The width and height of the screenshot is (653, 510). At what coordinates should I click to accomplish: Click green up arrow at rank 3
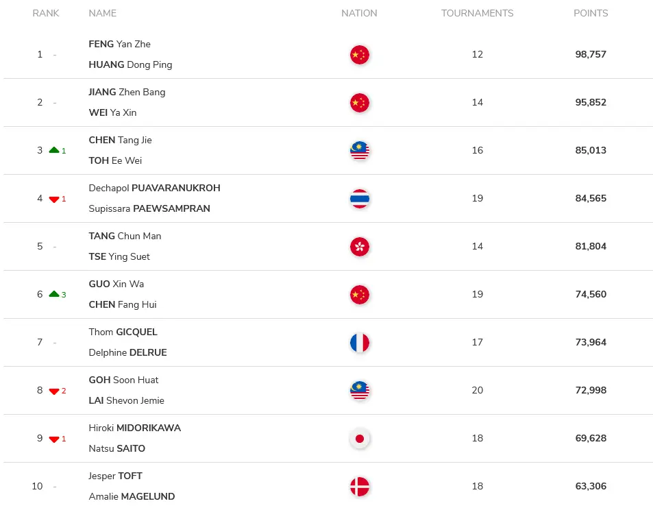(53, 150)
